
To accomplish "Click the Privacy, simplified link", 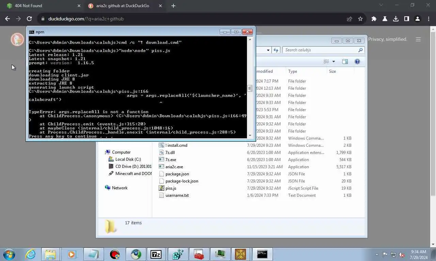I will point(388,39).
